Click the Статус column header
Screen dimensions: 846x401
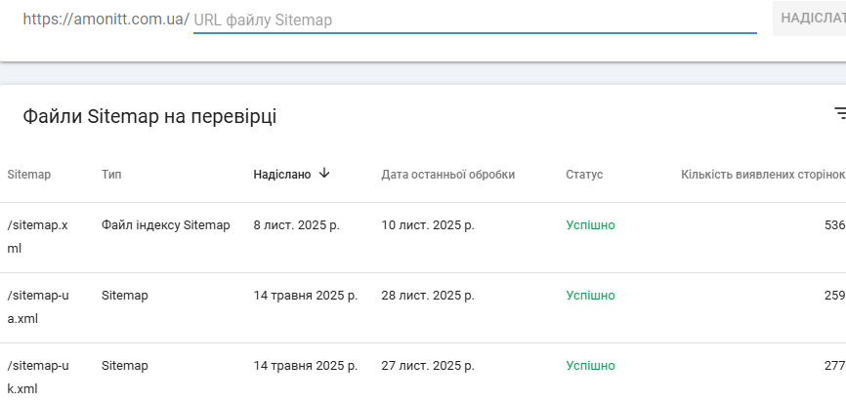point(584,175)
